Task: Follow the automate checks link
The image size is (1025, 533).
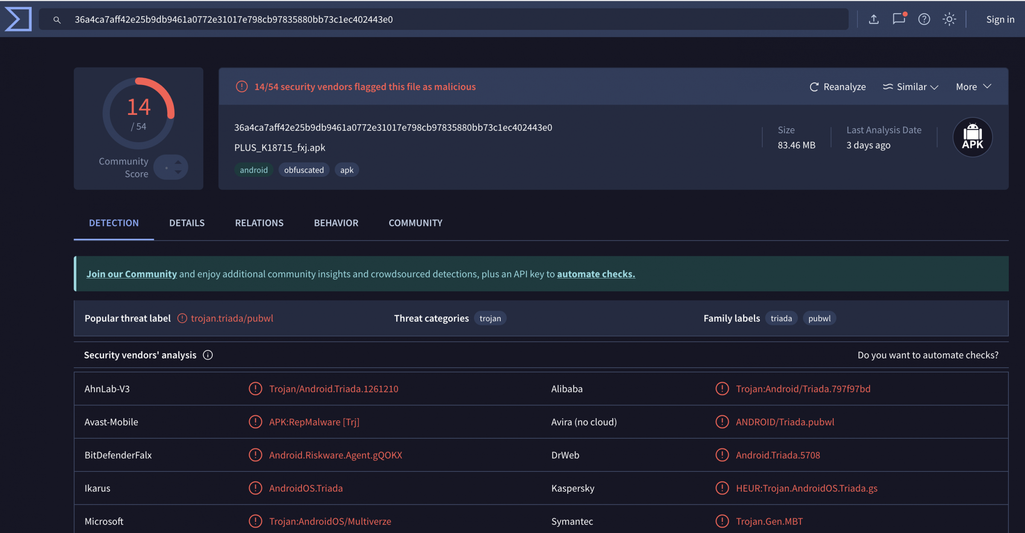Action: [596, 274]
